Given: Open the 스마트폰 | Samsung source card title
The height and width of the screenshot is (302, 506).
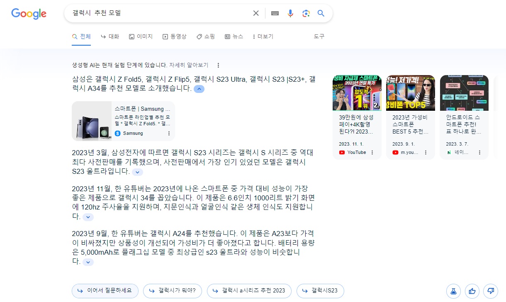Looking at the screenshot, I should coord(143,109).
